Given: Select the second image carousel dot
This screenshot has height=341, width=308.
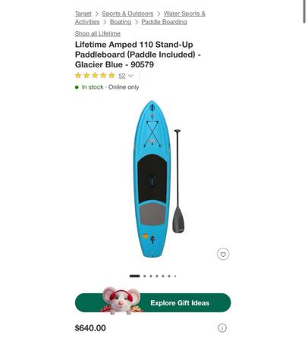Looking at the screenshot, I should 145,276.
